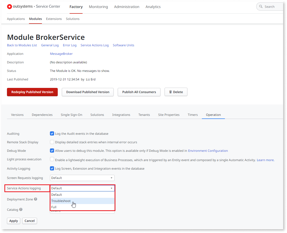The width and height of the screenshot is (287, 233).
Task: Click the Service Center branding text
Action: [48, 6]
